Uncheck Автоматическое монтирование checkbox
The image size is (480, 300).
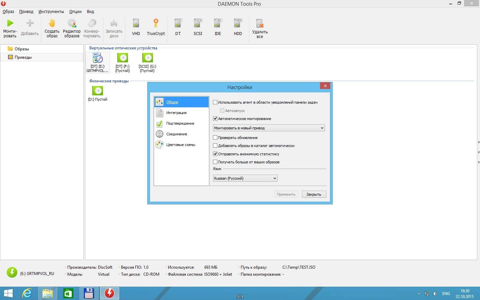(x=215, y=119)
